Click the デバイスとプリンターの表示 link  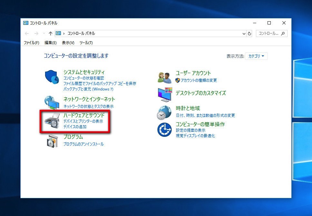tap(83, 122)
